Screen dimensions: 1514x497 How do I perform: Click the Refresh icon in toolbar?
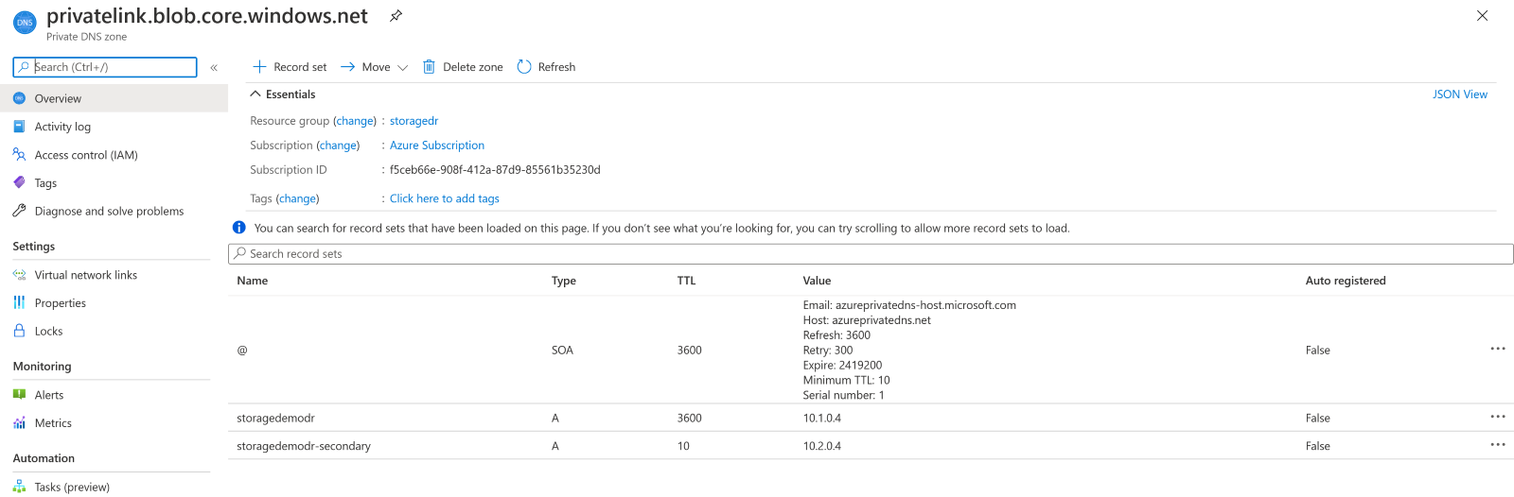[524, 67]
